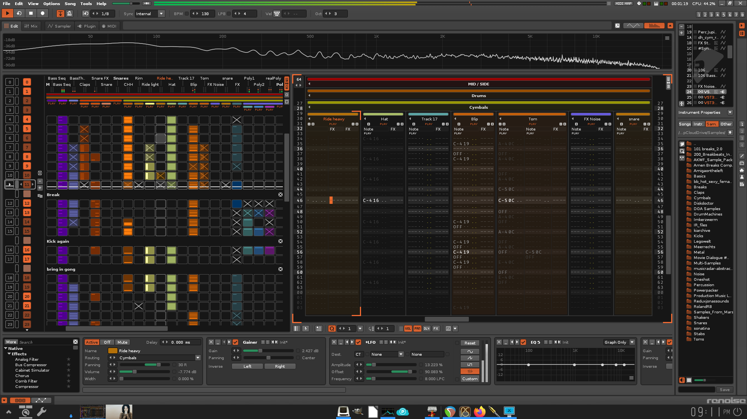Screen dimensions: 747x419
Task: Collapse the Drums group arrow
Action: click(x=309, y=96)
